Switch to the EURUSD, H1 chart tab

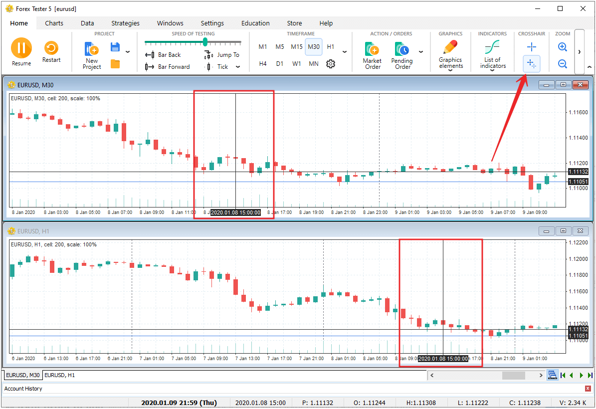click(60, 375)
